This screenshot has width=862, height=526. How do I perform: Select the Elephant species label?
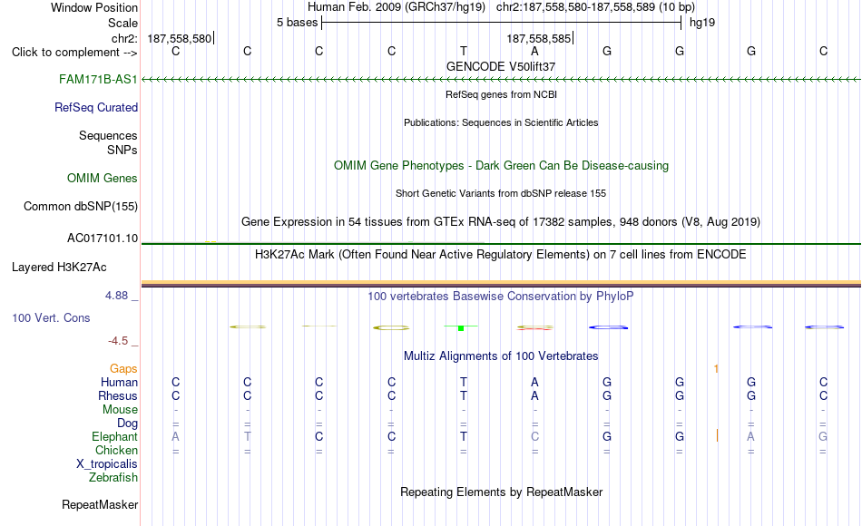pyautogui.click(x=114, y=436)
